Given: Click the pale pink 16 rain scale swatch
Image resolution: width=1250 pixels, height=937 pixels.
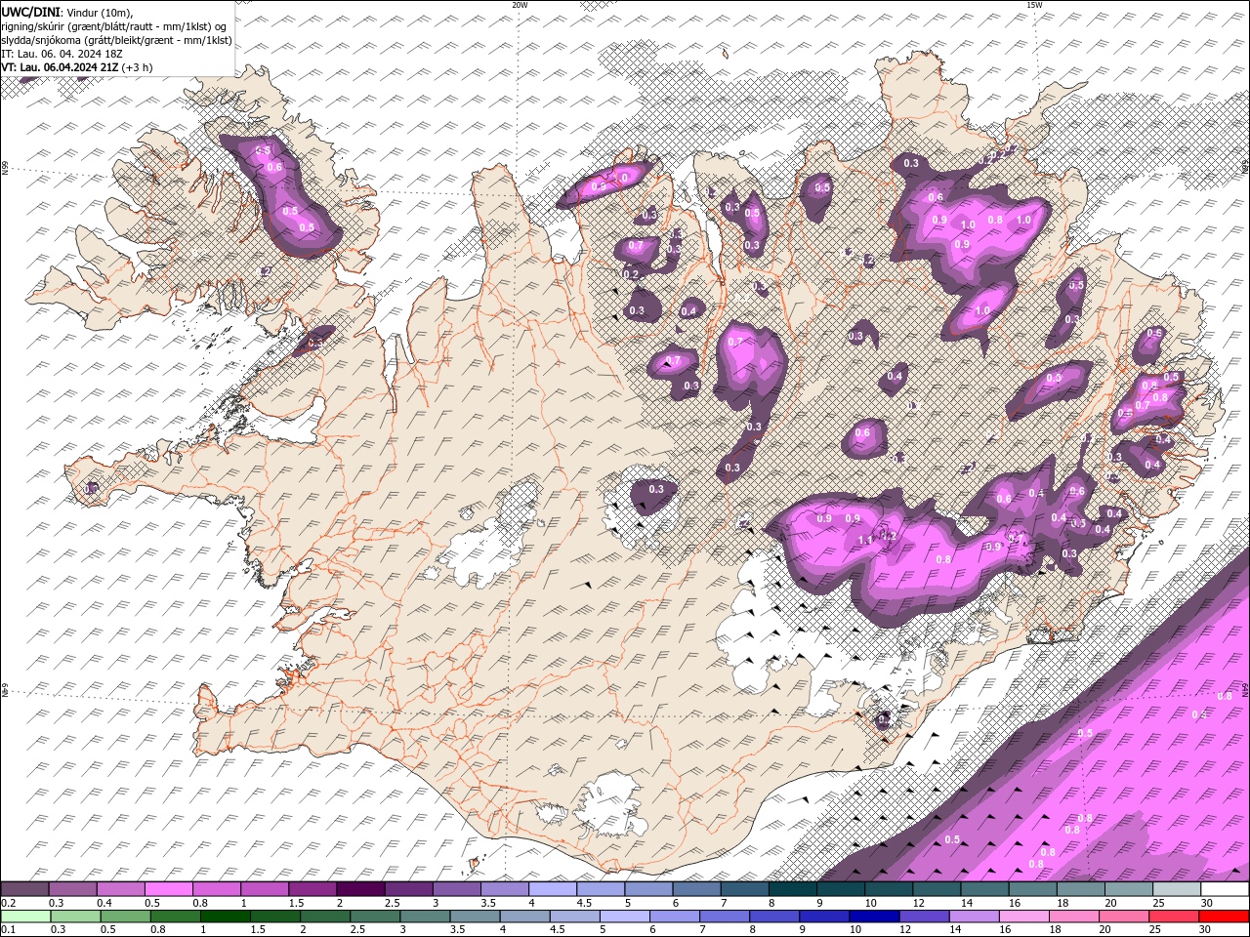Looking at the screenshot, I should point(1023,917).
